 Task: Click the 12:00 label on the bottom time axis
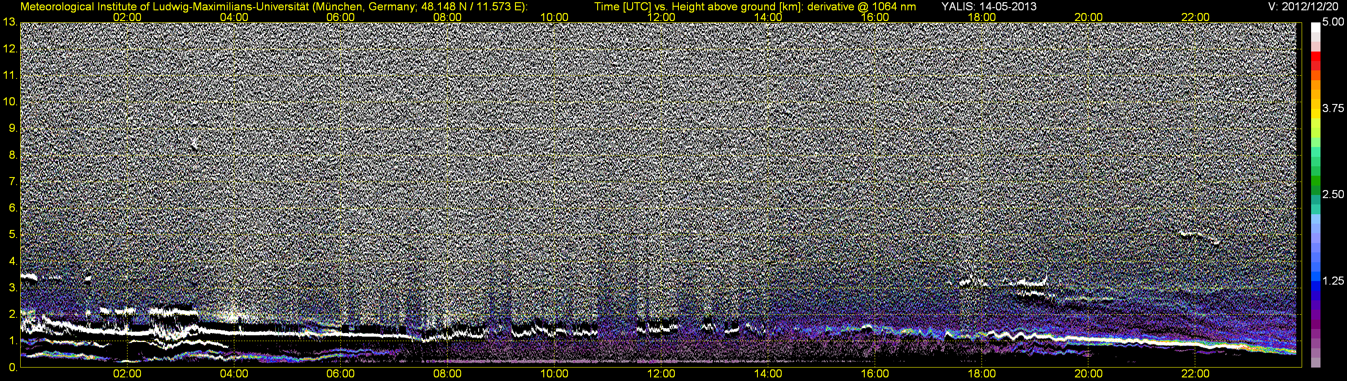click(661, 374)
